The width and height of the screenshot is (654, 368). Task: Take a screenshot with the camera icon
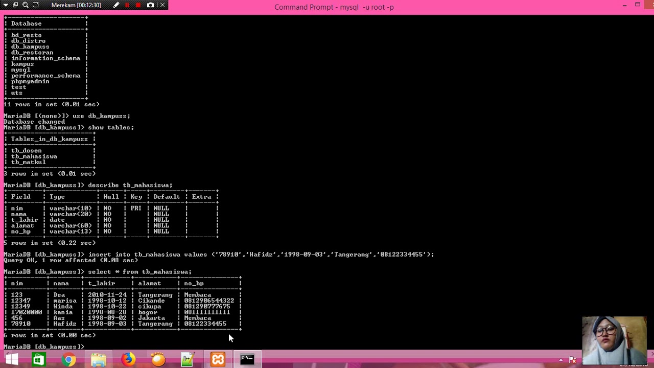coord(150,5)
